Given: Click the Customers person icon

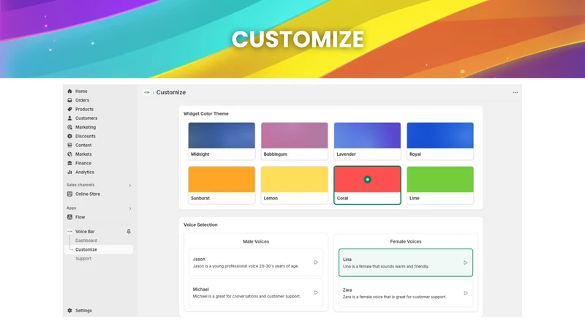Looking at the screenshot, I should coord(69,118).
